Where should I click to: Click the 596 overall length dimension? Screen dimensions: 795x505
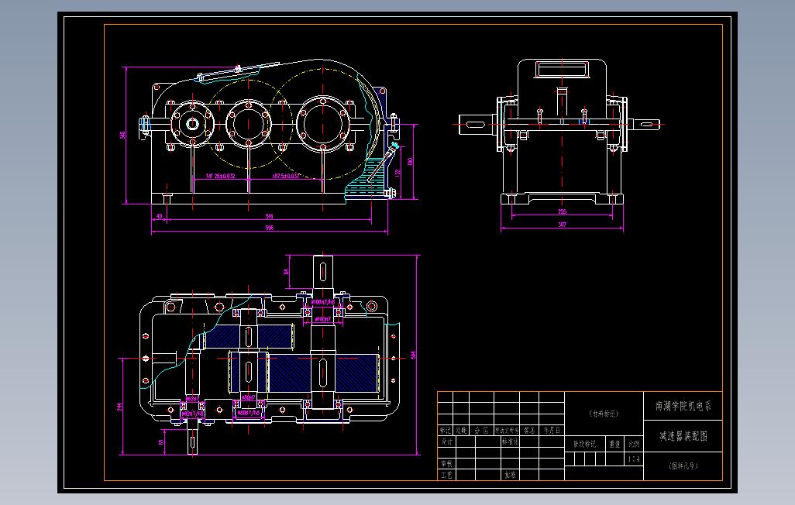click(x=269, y=228)
